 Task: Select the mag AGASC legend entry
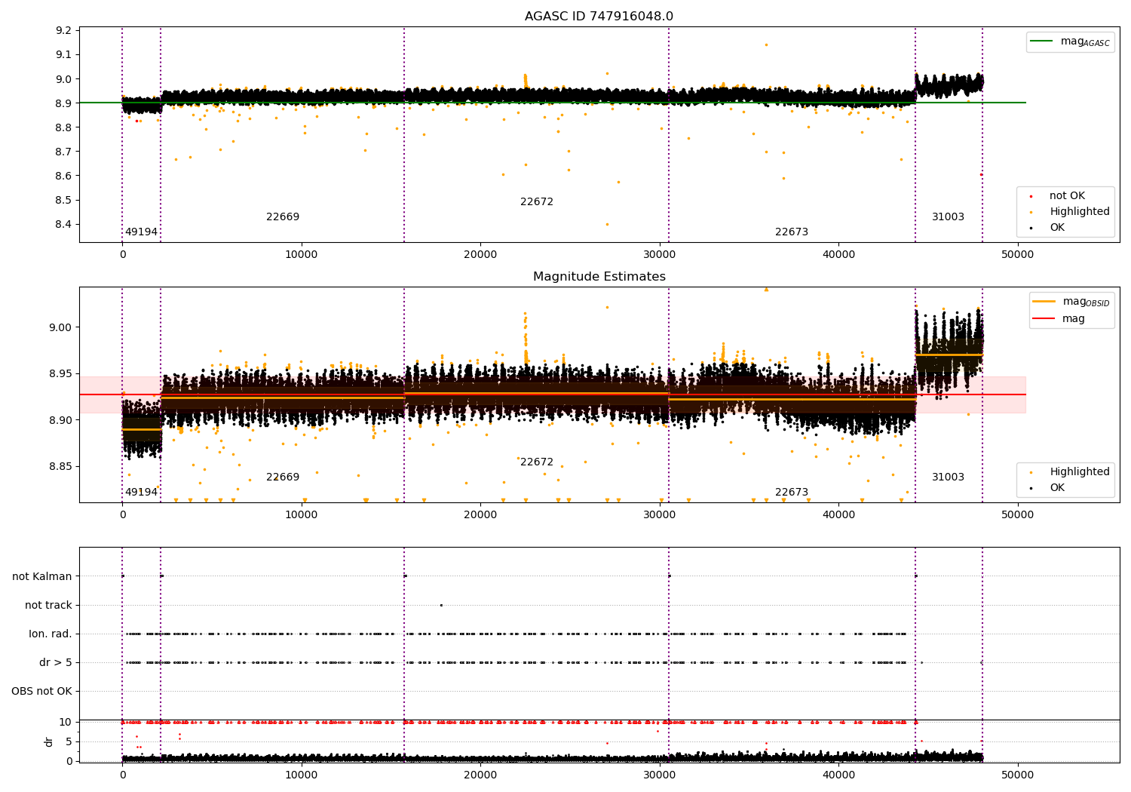tap(1071, 41)
